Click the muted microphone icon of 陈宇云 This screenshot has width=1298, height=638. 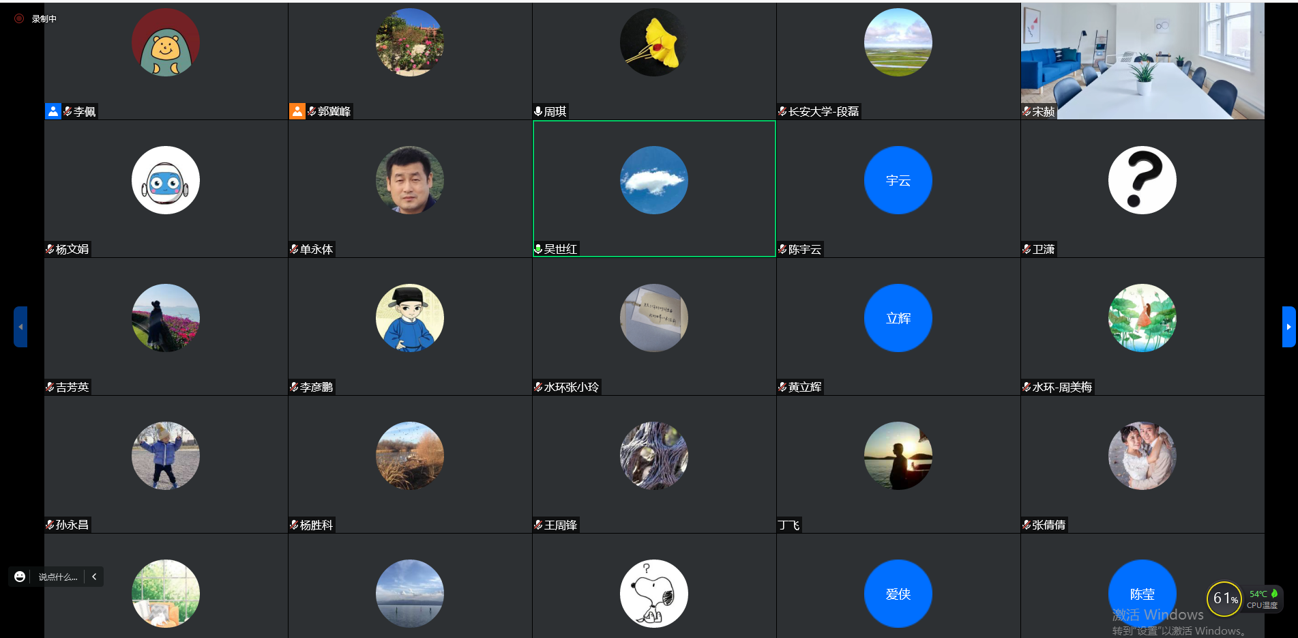click(782, 249)
